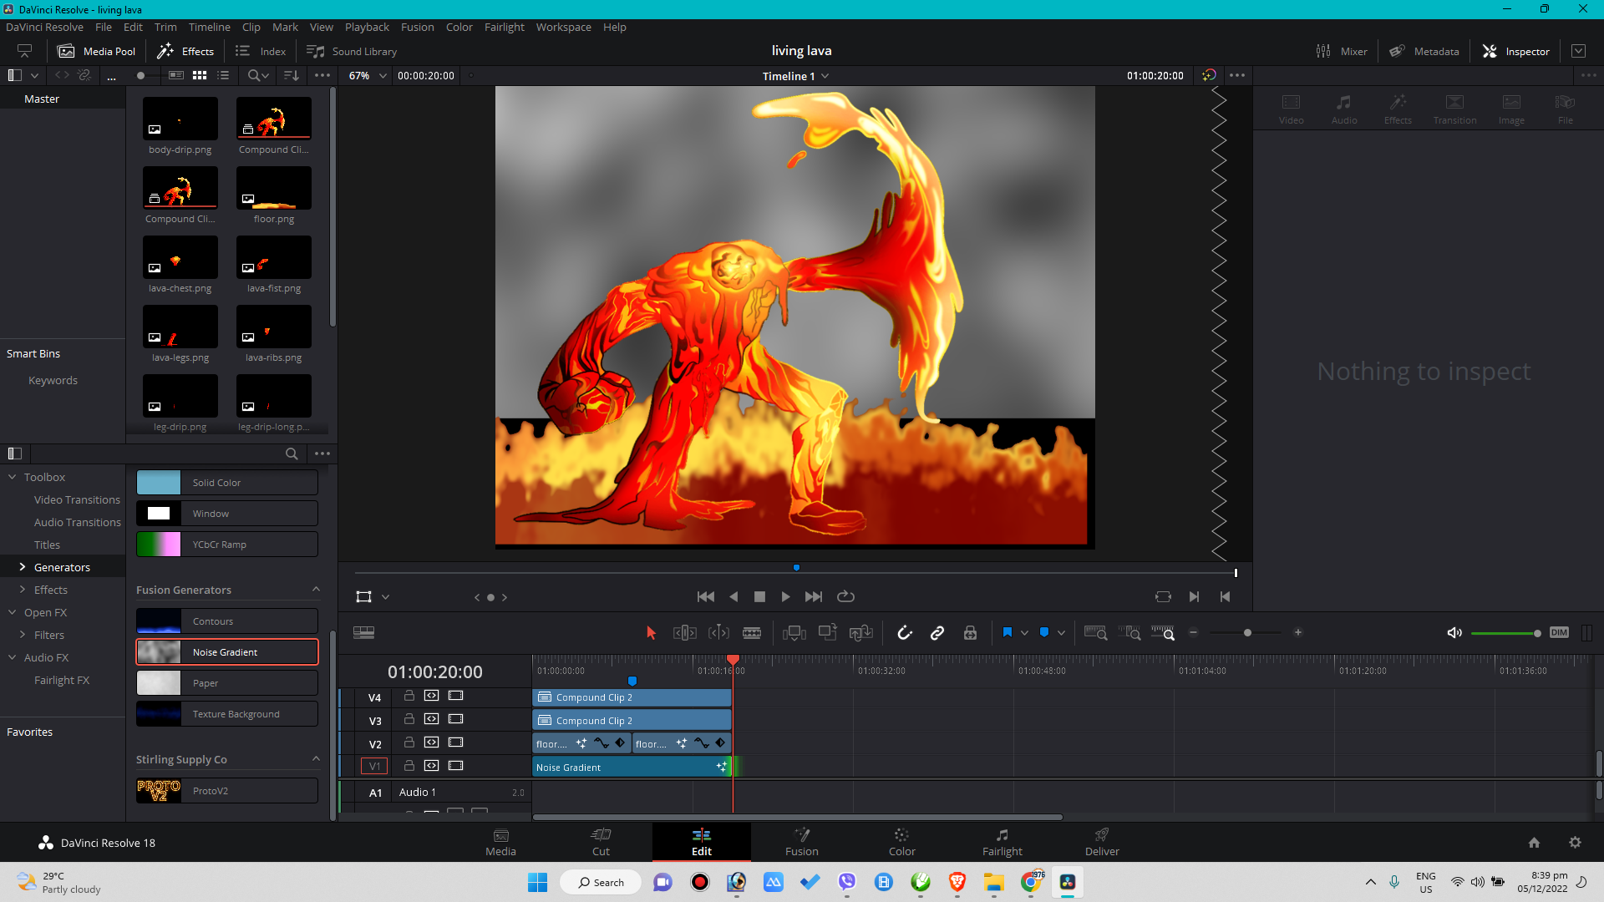Open the transform overlay mode dropdown

(385, 597)
